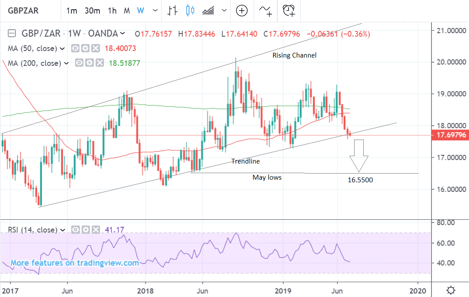
Task: Open the indicators icon in toolbar
Action: (266, 10)
